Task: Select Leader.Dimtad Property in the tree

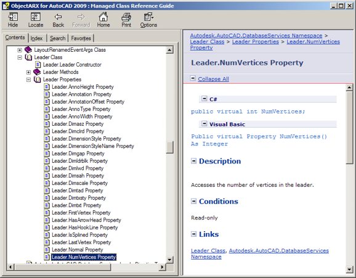Action: [x=78, y=190]
